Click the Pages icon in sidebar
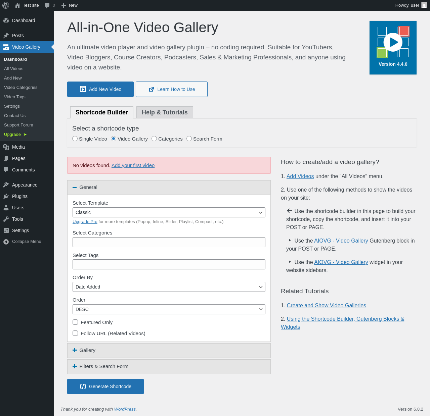 click(6, 158)
